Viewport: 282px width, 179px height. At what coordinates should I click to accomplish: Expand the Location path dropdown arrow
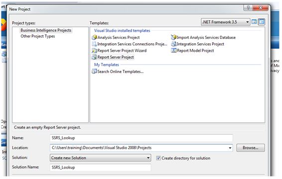point(230,148)
